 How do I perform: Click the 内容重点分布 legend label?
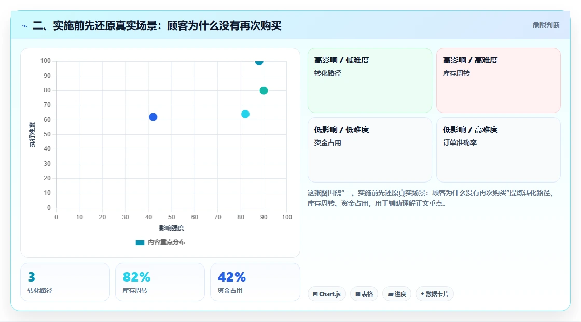(167, 242)
